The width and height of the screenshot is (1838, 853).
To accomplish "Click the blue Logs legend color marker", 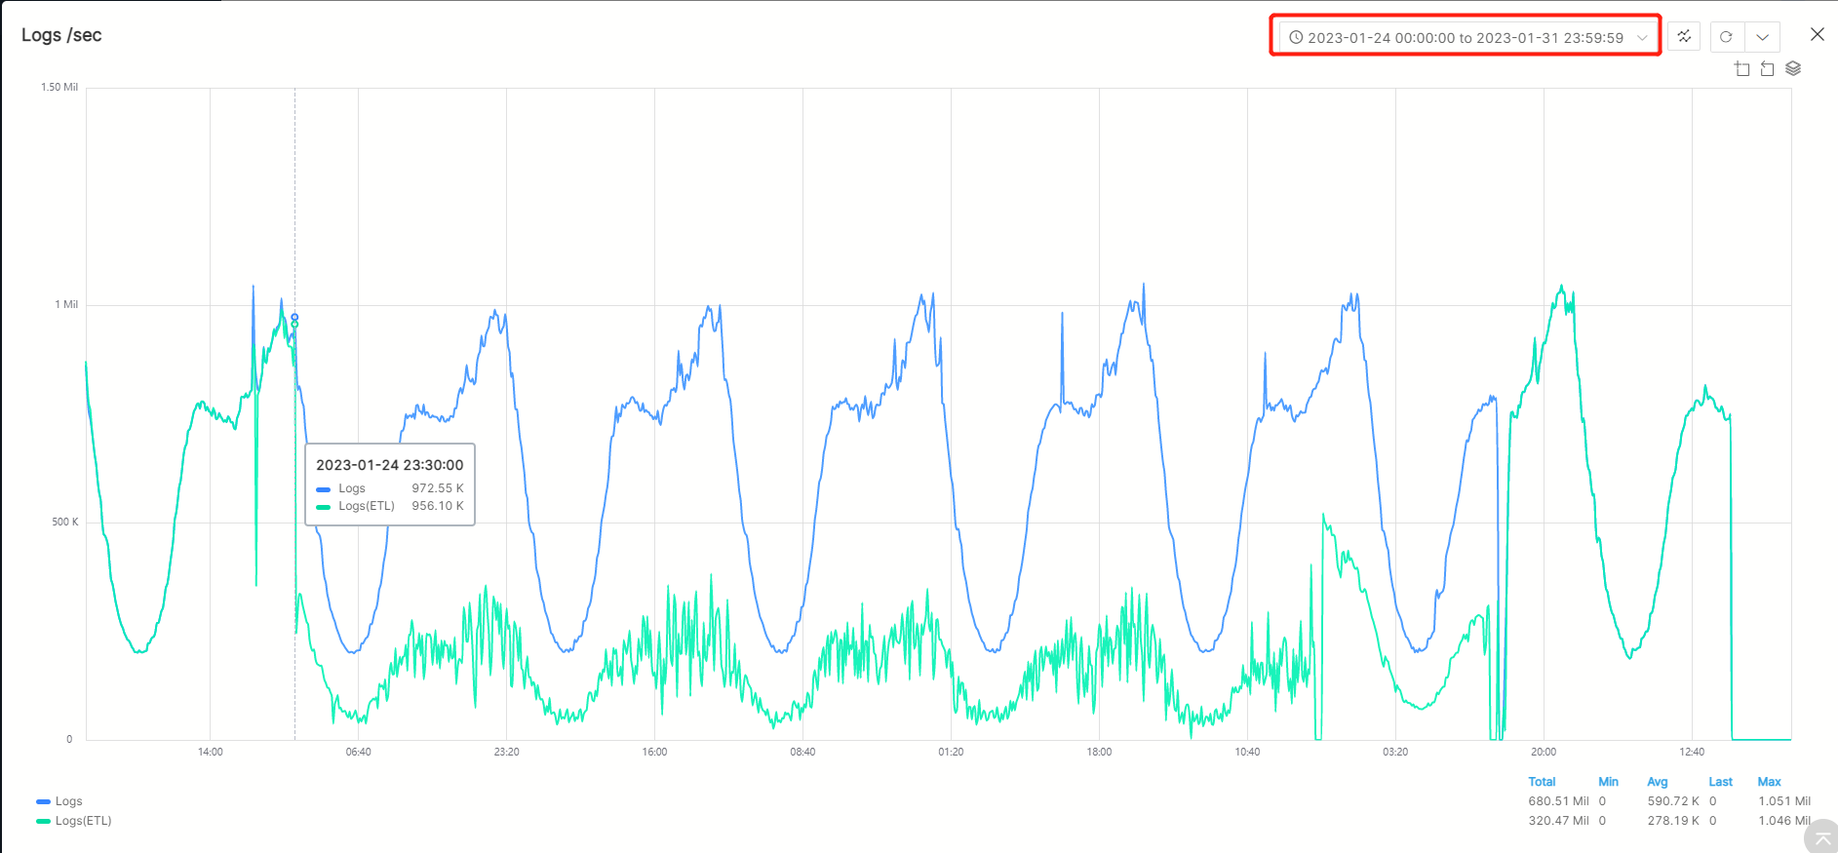I will pos(43,801).
